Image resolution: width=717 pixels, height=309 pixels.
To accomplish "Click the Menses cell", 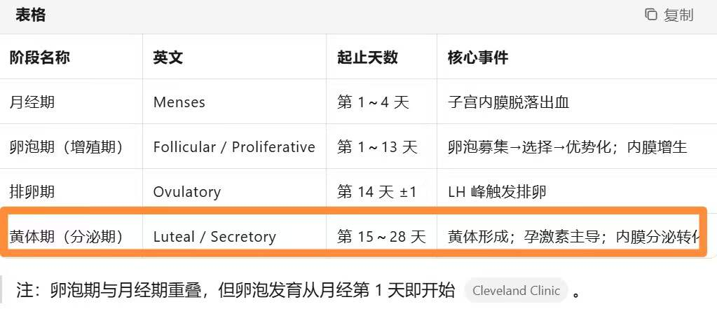I will [179, 102].
